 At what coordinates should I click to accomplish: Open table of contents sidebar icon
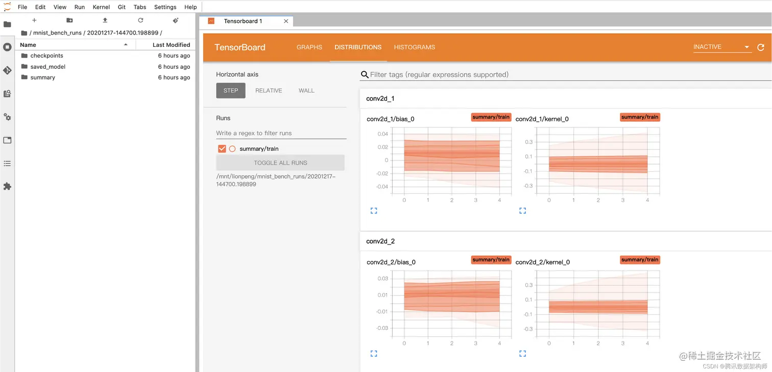coord(7,164)
